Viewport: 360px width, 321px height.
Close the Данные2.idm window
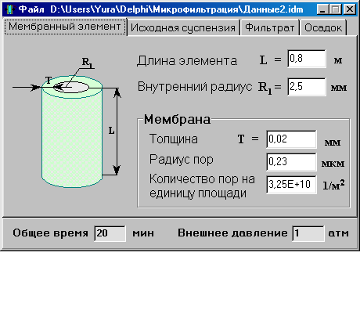pos(350,9)
